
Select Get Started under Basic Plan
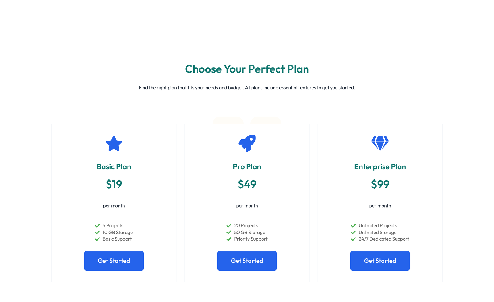click(x=114, y=261)
